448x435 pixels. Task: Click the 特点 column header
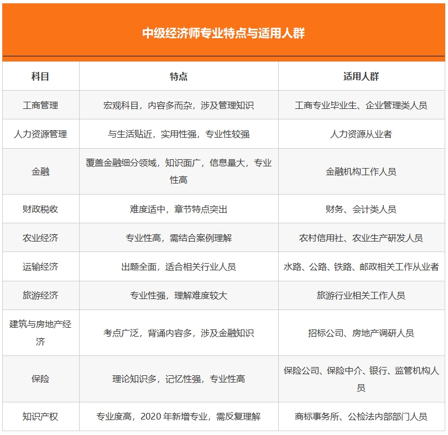click(x=179, y=76)
